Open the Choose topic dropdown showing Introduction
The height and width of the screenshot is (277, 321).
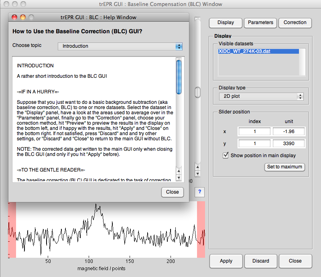(120, 46)
